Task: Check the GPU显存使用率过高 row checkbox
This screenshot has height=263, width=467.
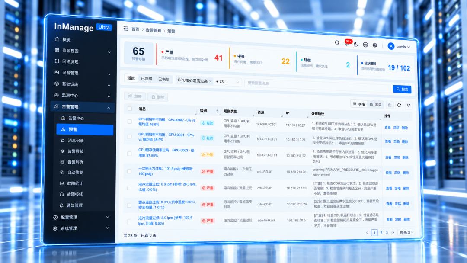Action: [x=129, y=154]
